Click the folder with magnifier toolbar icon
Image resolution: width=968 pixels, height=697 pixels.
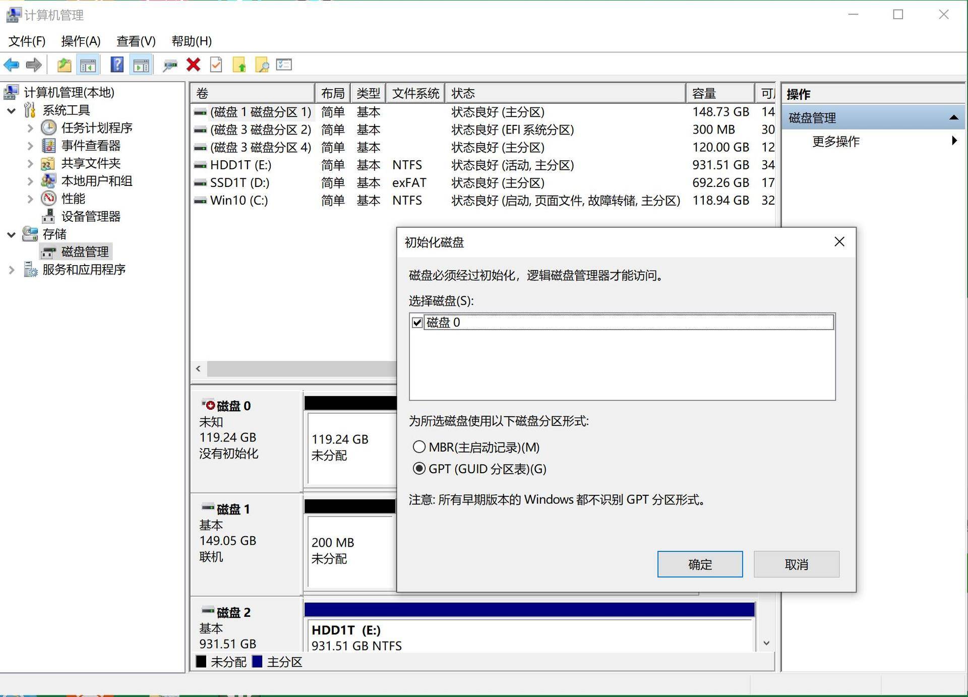[x=262, y=65]
